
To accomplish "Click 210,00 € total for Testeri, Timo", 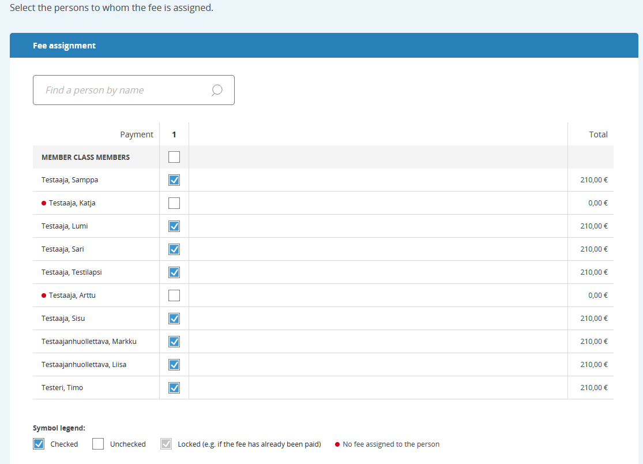I will [x=594, y=387].
